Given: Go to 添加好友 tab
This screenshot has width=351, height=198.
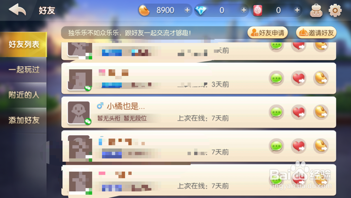Looking at the screenshot, I should point(24,120).
